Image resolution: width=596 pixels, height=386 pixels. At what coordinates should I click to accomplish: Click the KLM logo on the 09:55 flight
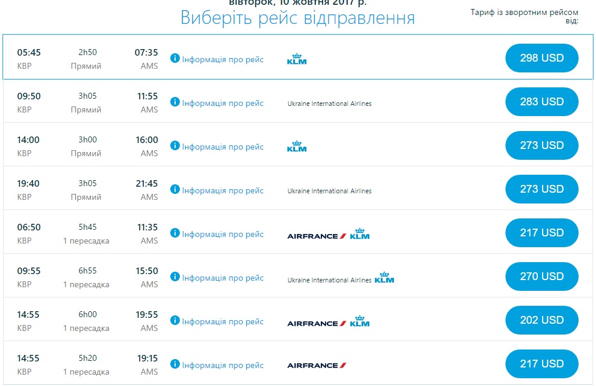(x=384, y=278)
